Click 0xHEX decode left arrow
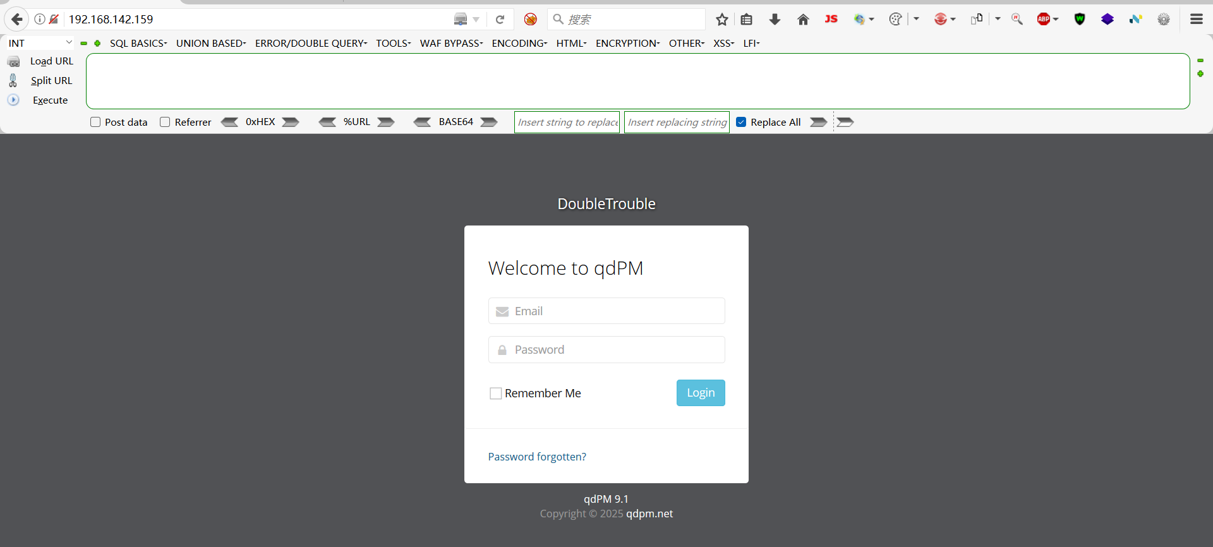 (229, 122)
